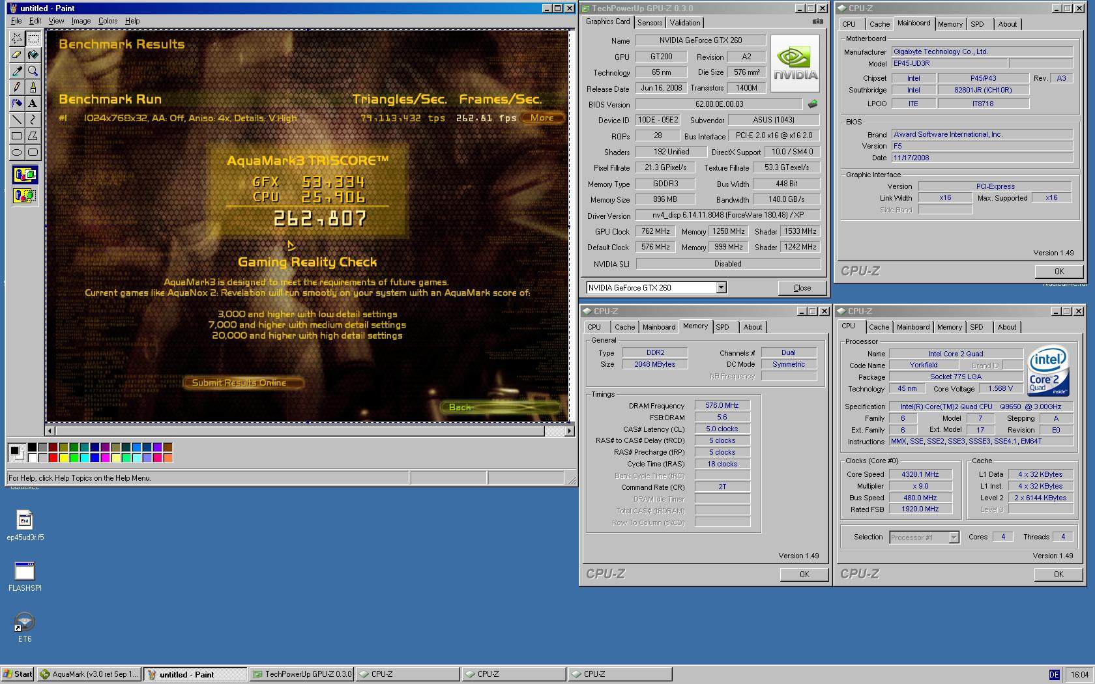Click Close button in GPU-Z
The image size is (1095, 684).
point(802,288)
